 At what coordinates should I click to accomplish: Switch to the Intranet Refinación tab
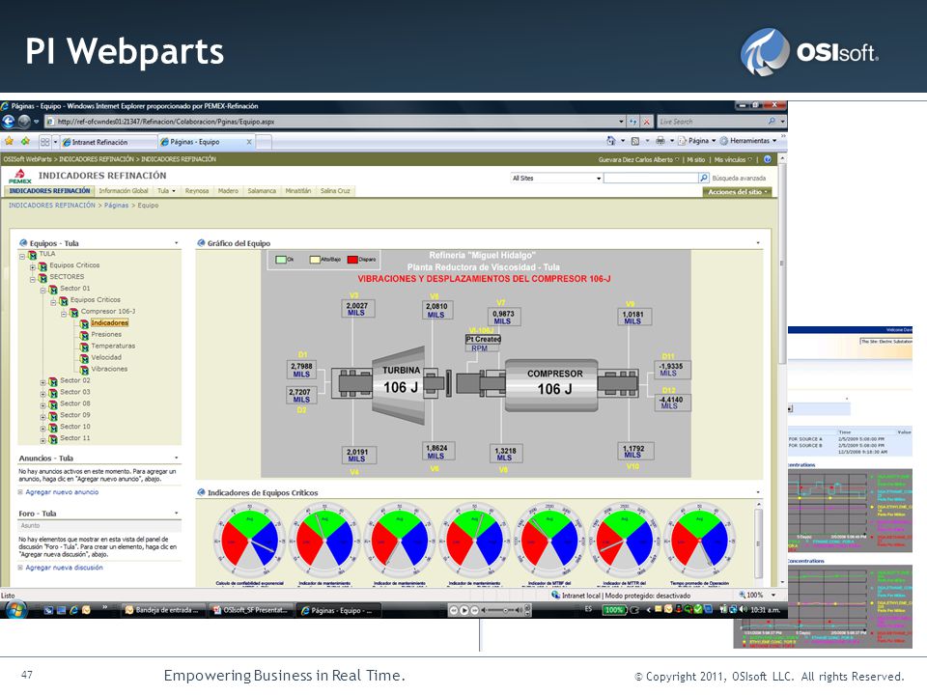coord(108,142)
